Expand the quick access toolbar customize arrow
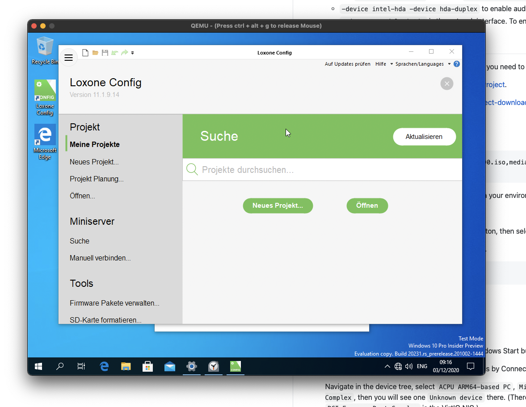Image resolution: width=526 pixels, height=407 pixels. pyautogui.click(x=133, y=53)
